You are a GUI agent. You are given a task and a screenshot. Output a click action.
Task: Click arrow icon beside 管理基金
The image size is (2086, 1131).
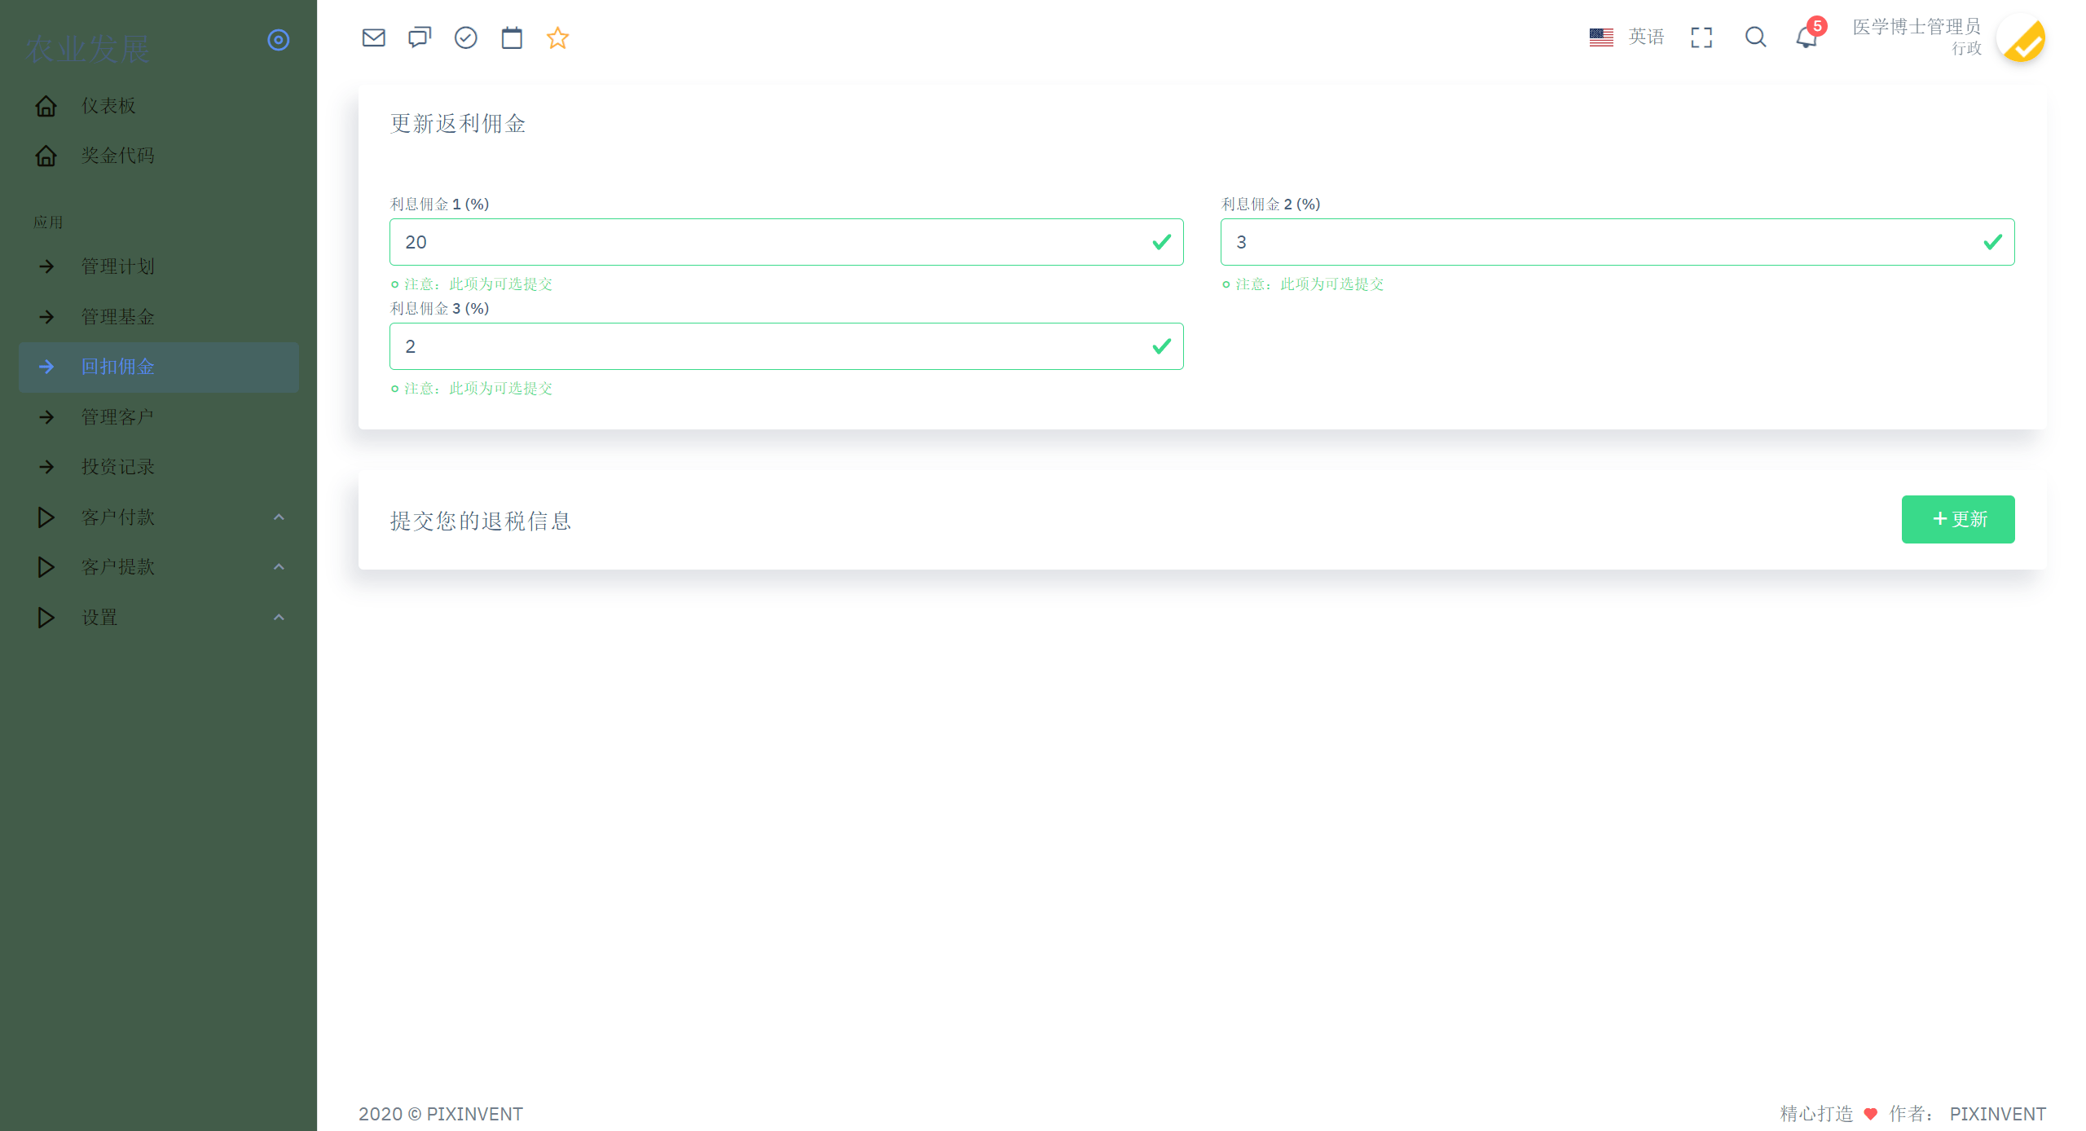tap(46, 317)
